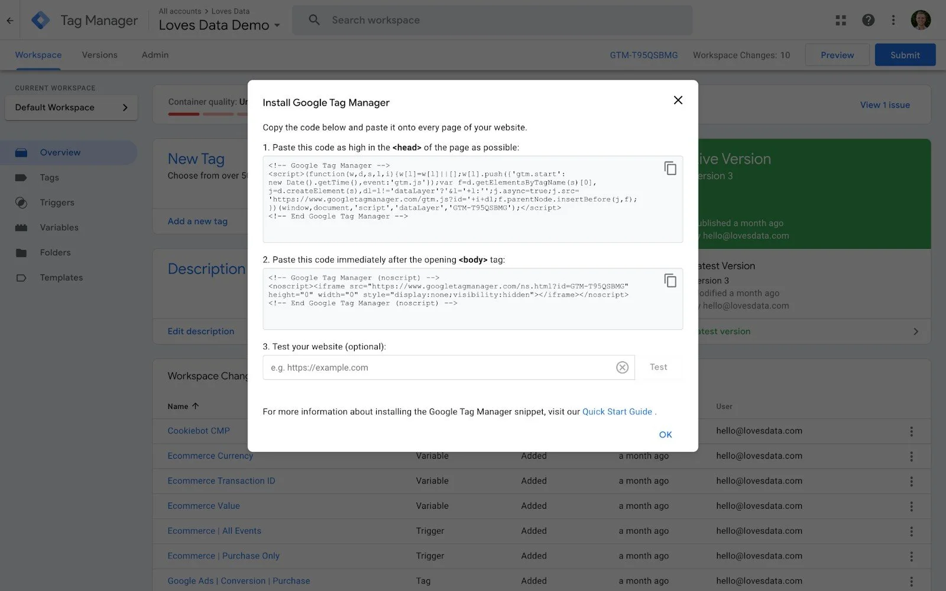Clear the test website URL field

(x=622, y=367)
